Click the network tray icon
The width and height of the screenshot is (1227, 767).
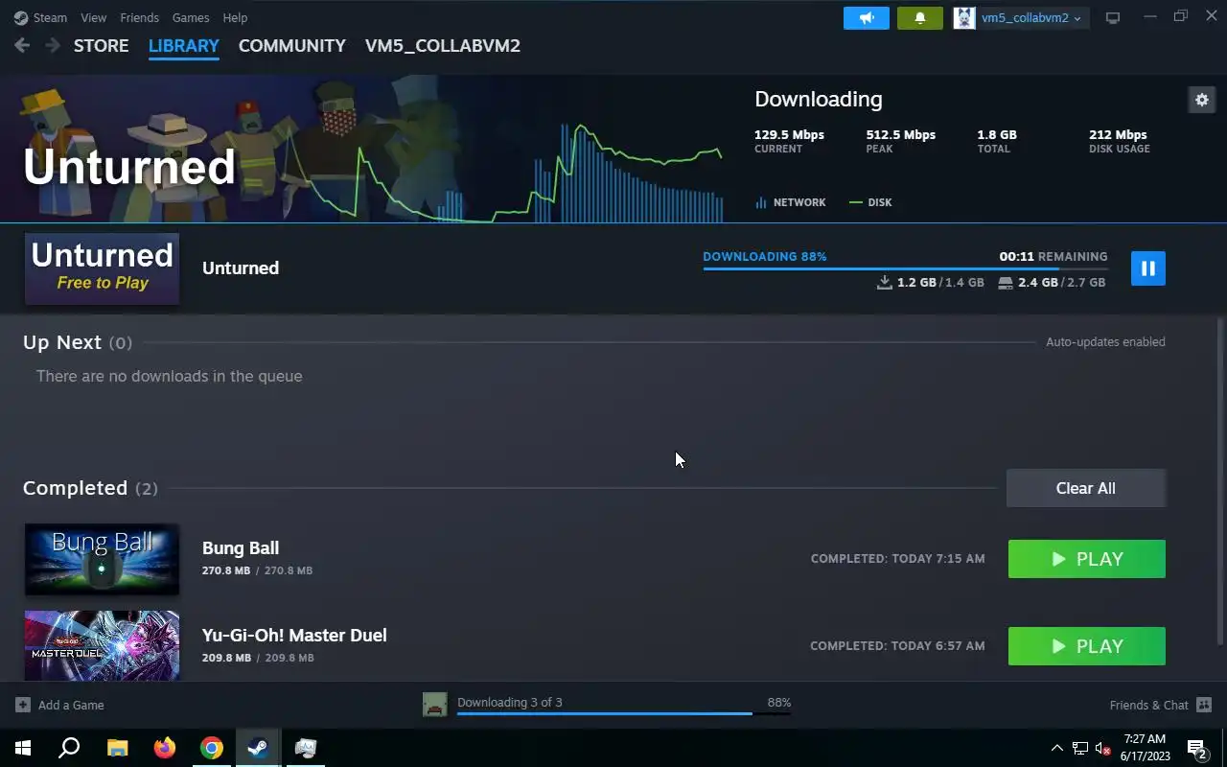pos(1080,748)
